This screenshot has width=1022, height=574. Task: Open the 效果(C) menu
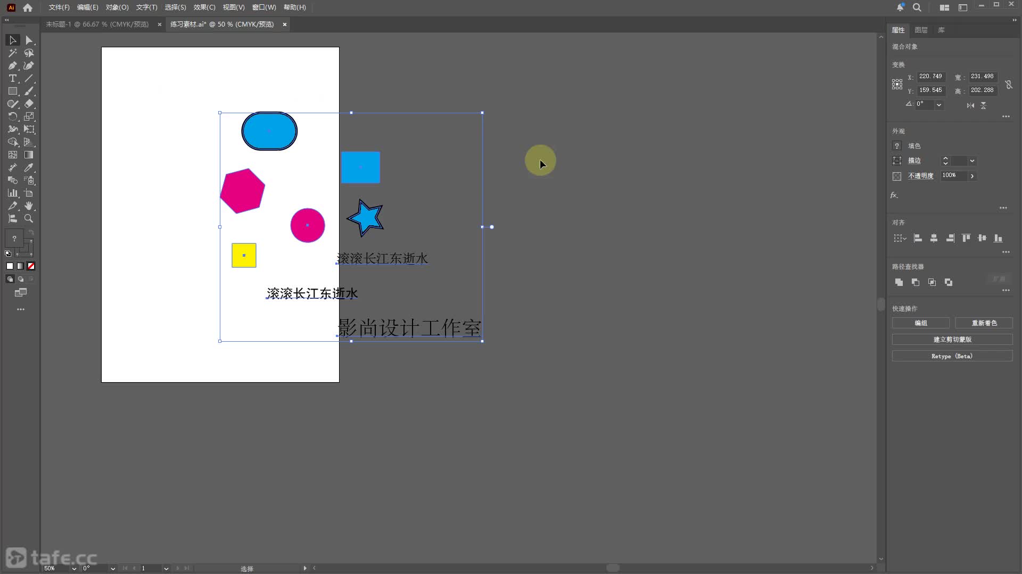(x=204, y=7)
